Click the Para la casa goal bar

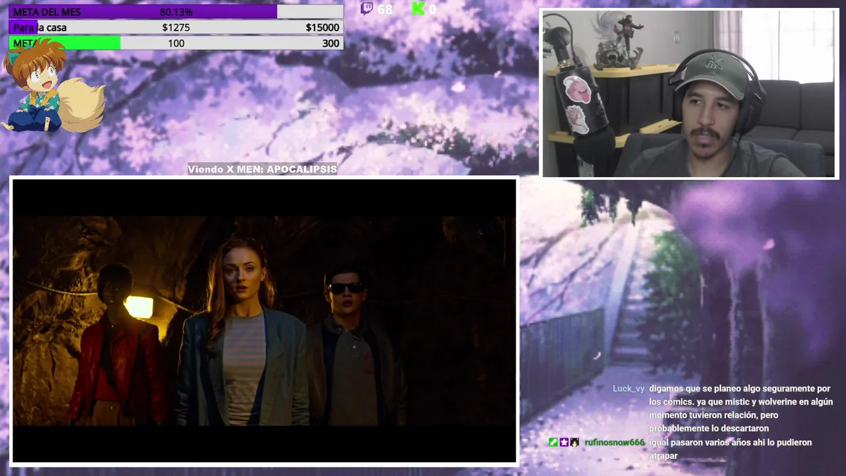pos(176,27)
